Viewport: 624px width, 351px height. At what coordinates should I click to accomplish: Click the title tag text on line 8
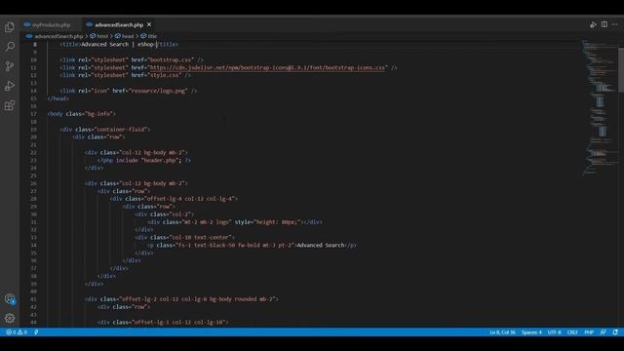(119, 45)
